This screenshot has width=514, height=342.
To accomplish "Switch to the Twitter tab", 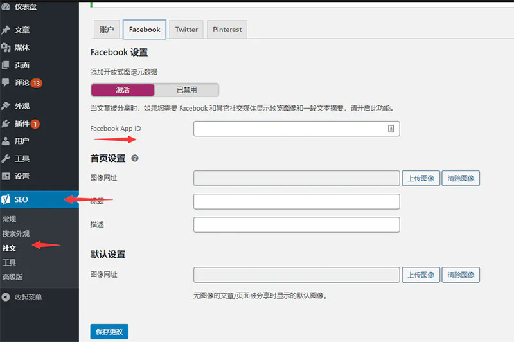I will point(186,30).
